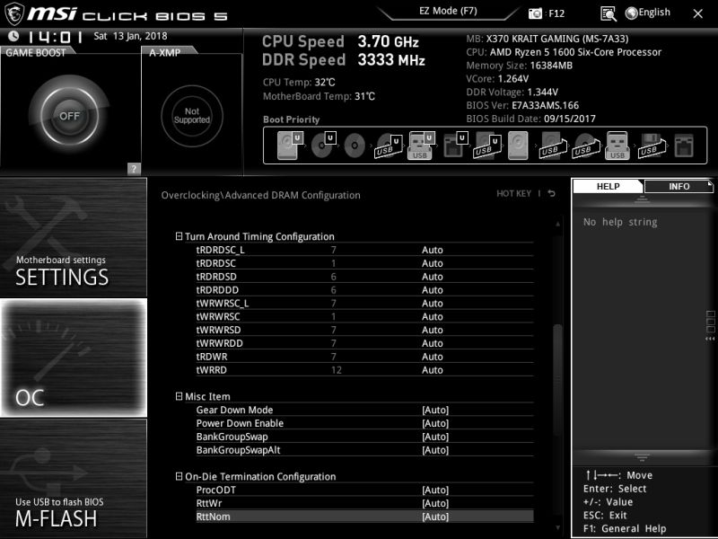This screenshot has height=539, width=718.
Task: Edit the tRDWR Auto value field
Action: (x=432, y=356)
